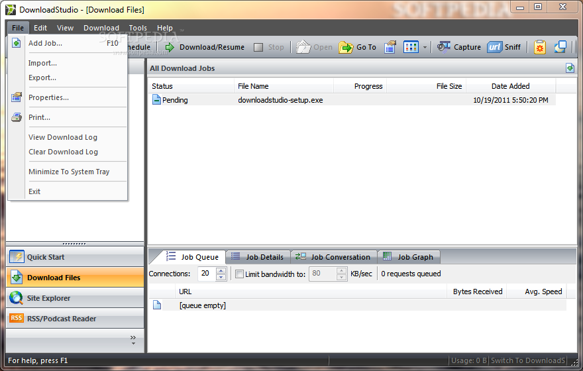Sort jobs by the Progress column header
Viewport: 583px width, 371px height.
360,86
